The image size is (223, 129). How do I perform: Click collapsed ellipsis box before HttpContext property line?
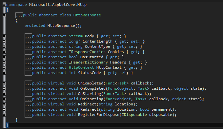tap(28, 68)
